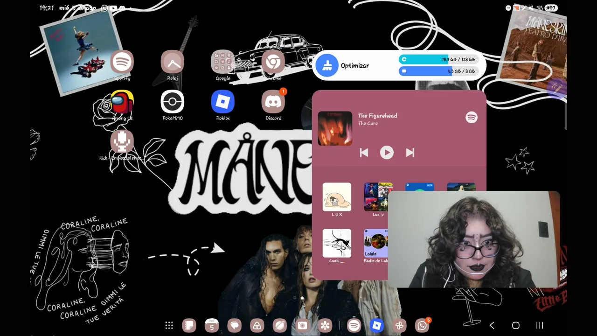Open Discord with the notification badge
This screenshot has width=597, height=336.
(x=273, y=102)
